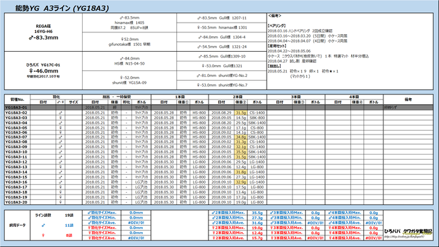Select the 管理No. column header
Screen dimensions: 439x247
click(x=17, y=100)
